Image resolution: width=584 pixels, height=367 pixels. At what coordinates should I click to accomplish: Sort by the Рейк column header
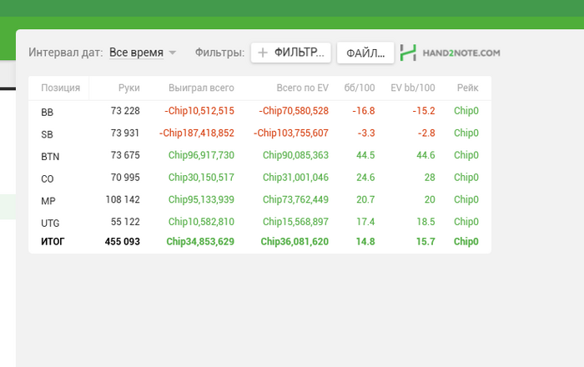point(467,88)
